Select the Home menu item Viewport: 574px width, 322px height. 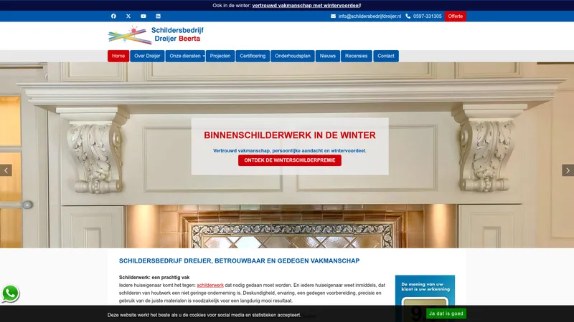[118, 56]
